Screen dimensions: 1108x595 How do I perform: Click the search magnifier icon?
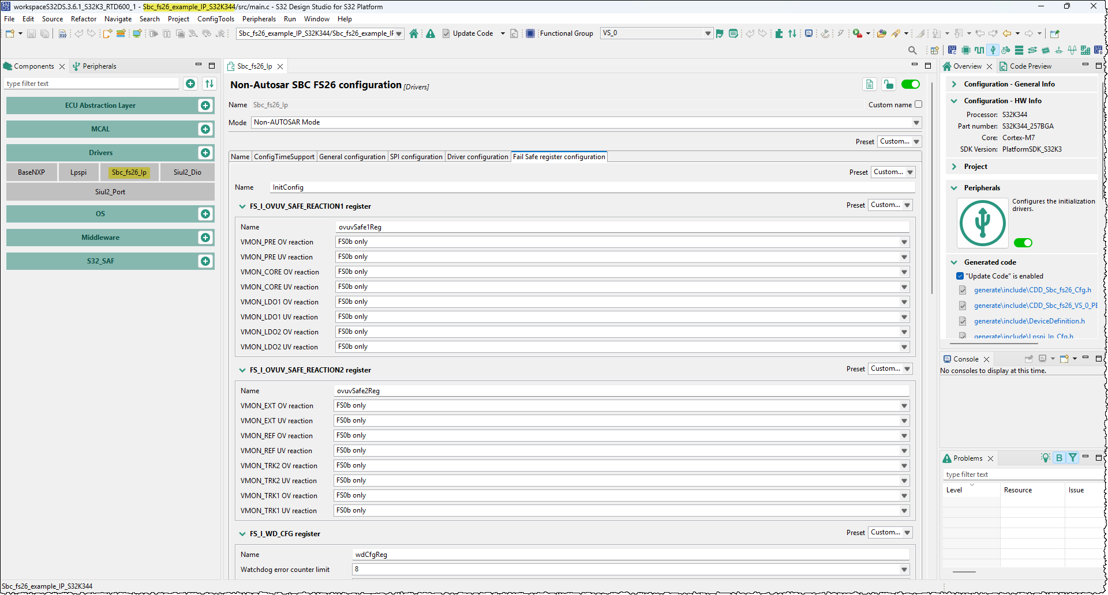tap(912, 50)
